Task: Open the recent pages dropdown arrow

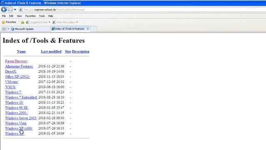Action: point(15,10)
